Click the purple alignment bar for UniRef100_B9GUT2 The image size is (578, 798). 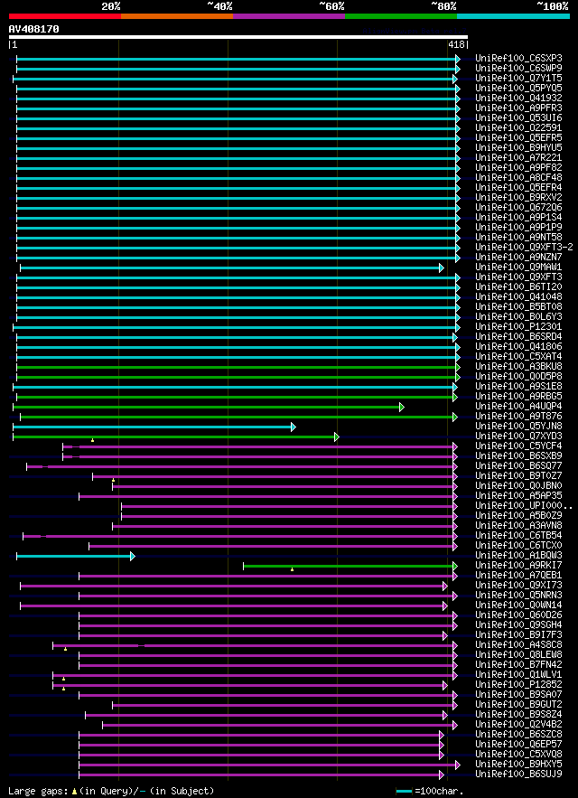click(x=284, y=706)
